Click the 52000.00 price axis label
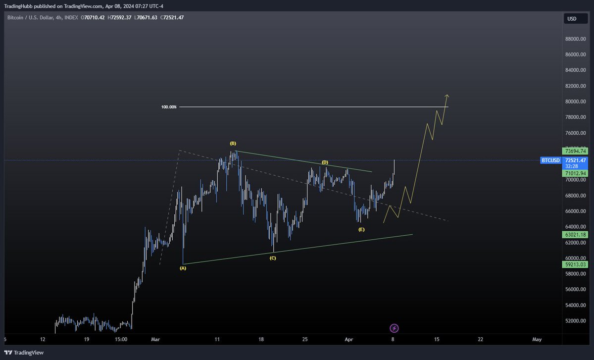Image resolution: width=594 pixels, height=360 pixels. coord(576,321)
